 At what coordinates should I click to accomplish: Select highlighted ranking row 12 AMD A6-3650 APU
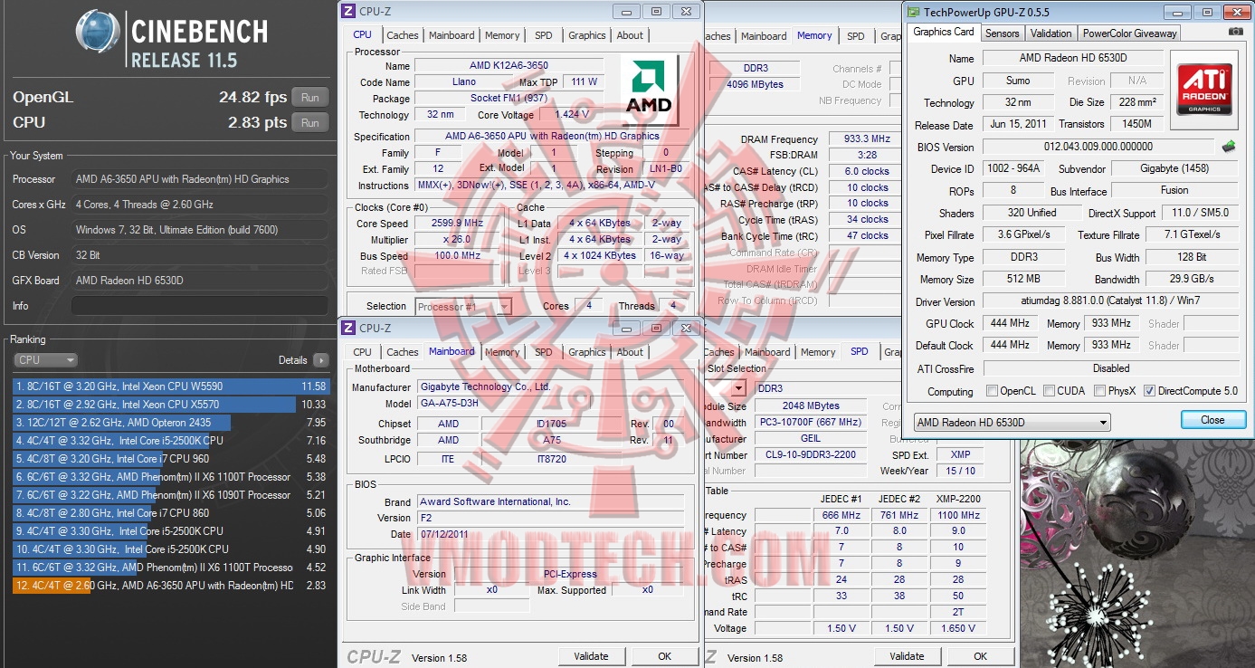(170, 586)
